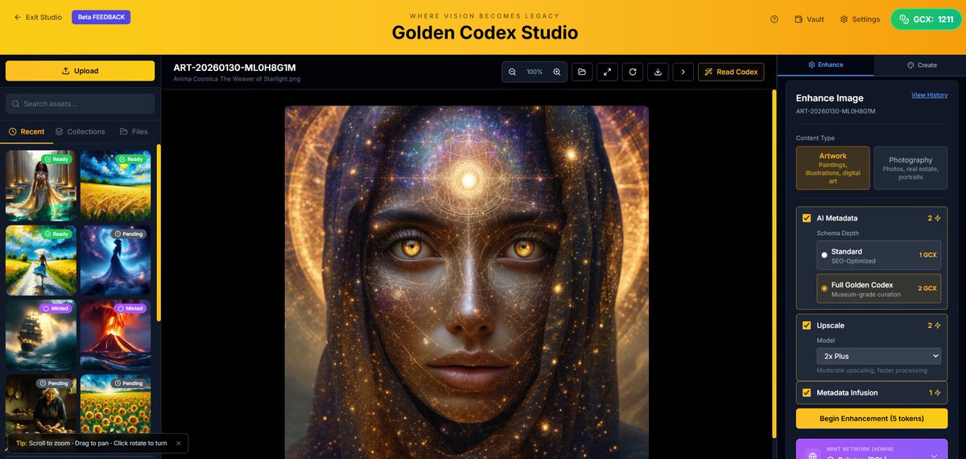
Task: Open the folder icon in the image toolbar
Action: click(582, 72)
